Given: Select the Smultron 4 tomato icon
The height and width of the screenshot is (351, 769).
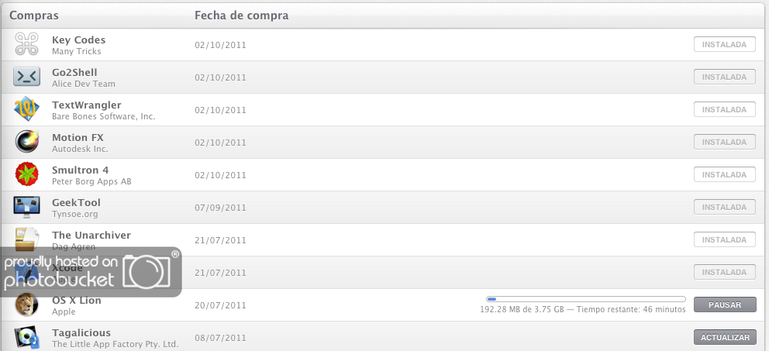Looking at the screenshot, I should [26, 174].
